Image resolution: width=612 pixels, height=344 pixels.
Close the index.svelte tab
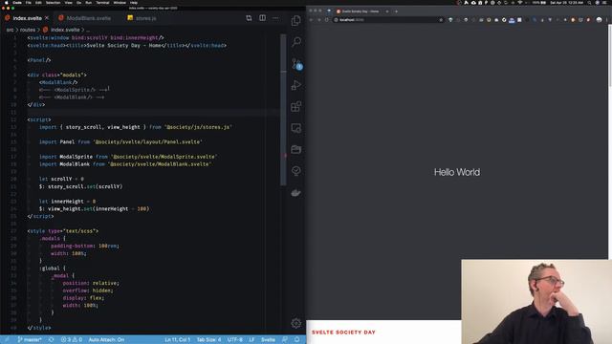(x=47, y=18)
